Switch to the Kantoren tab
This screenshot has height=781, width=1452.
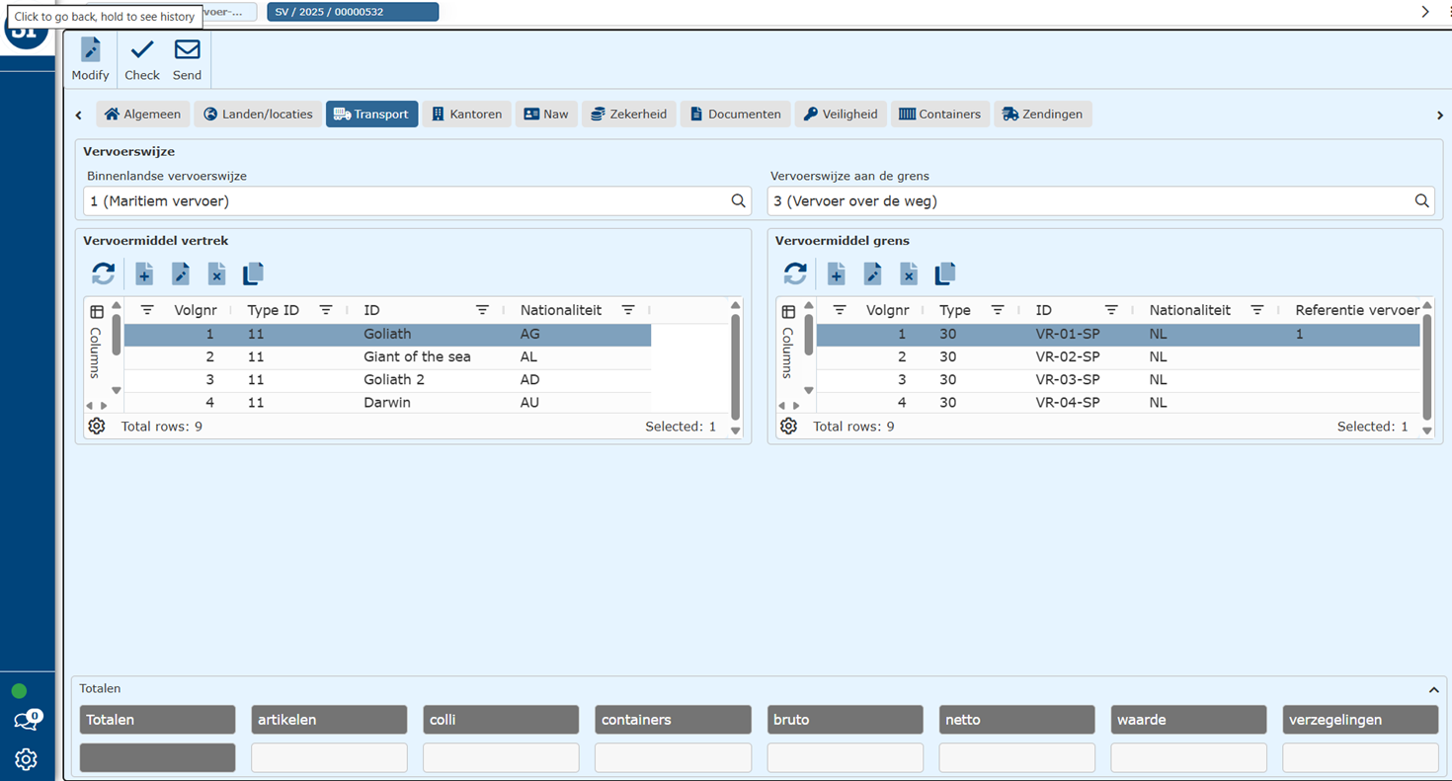click(x=466, y=115)
